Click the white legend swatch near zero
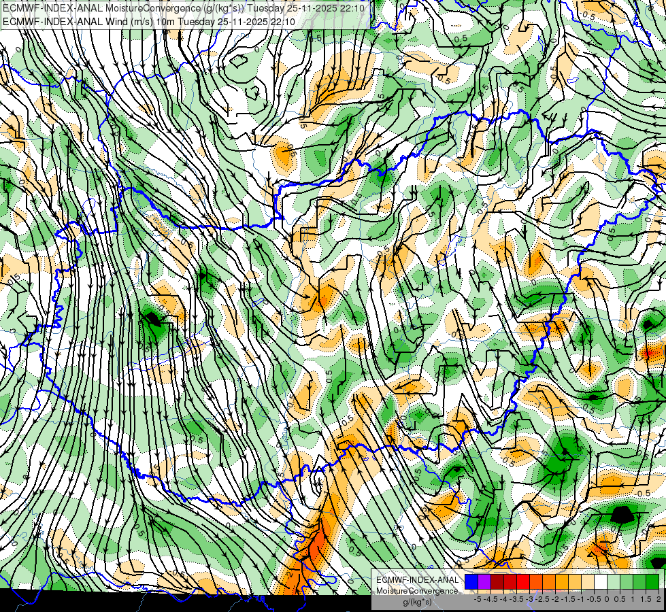Image resolution: width=666 pixels, height=612 pixels. pyautogui.click(x=601, y=581)
